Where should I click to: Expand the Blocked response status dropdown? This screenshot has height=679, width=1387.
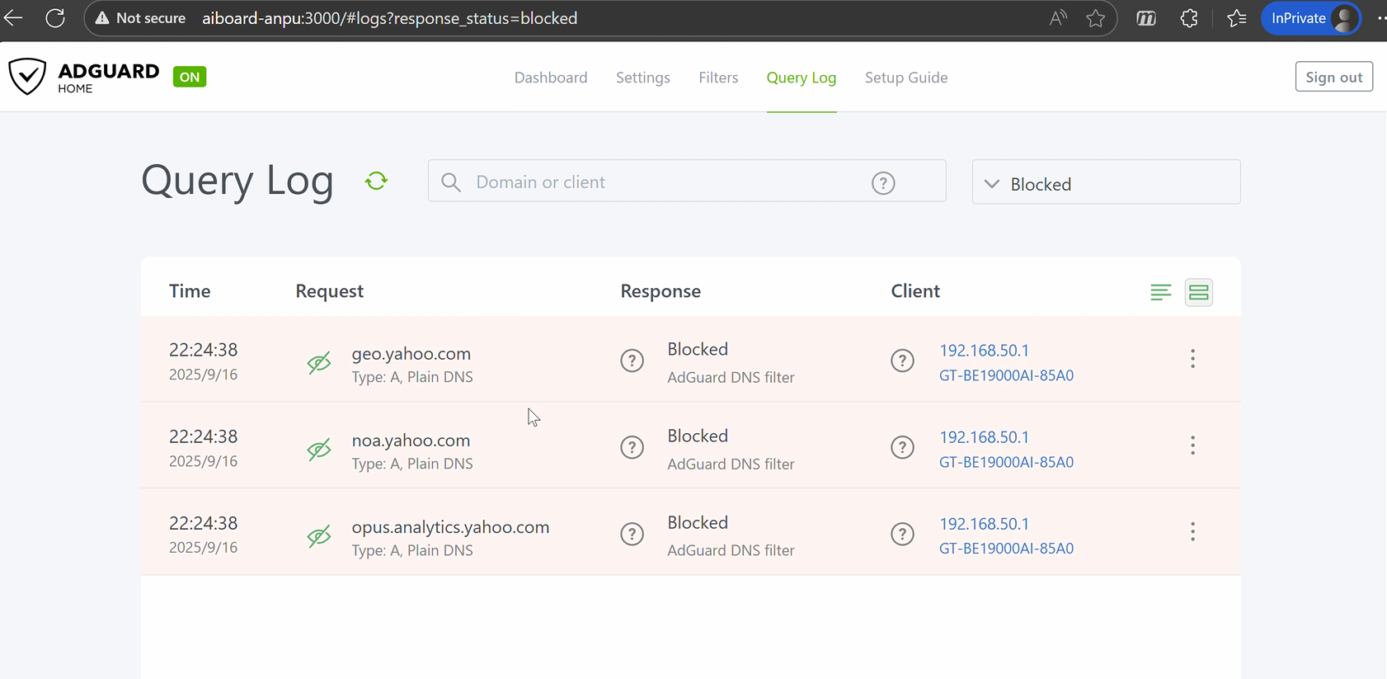(x=1106, y=183)
